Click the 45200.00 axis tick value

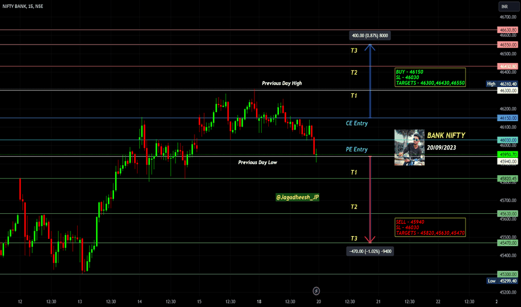508,292
